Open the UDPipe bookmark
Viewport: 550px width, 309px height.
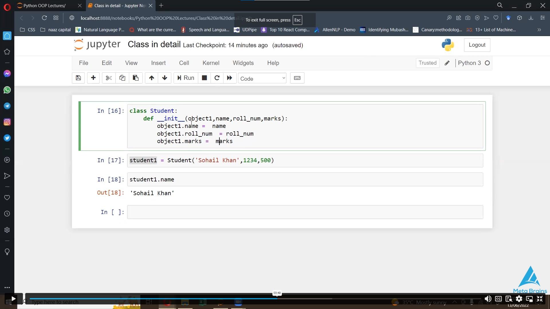245,30
